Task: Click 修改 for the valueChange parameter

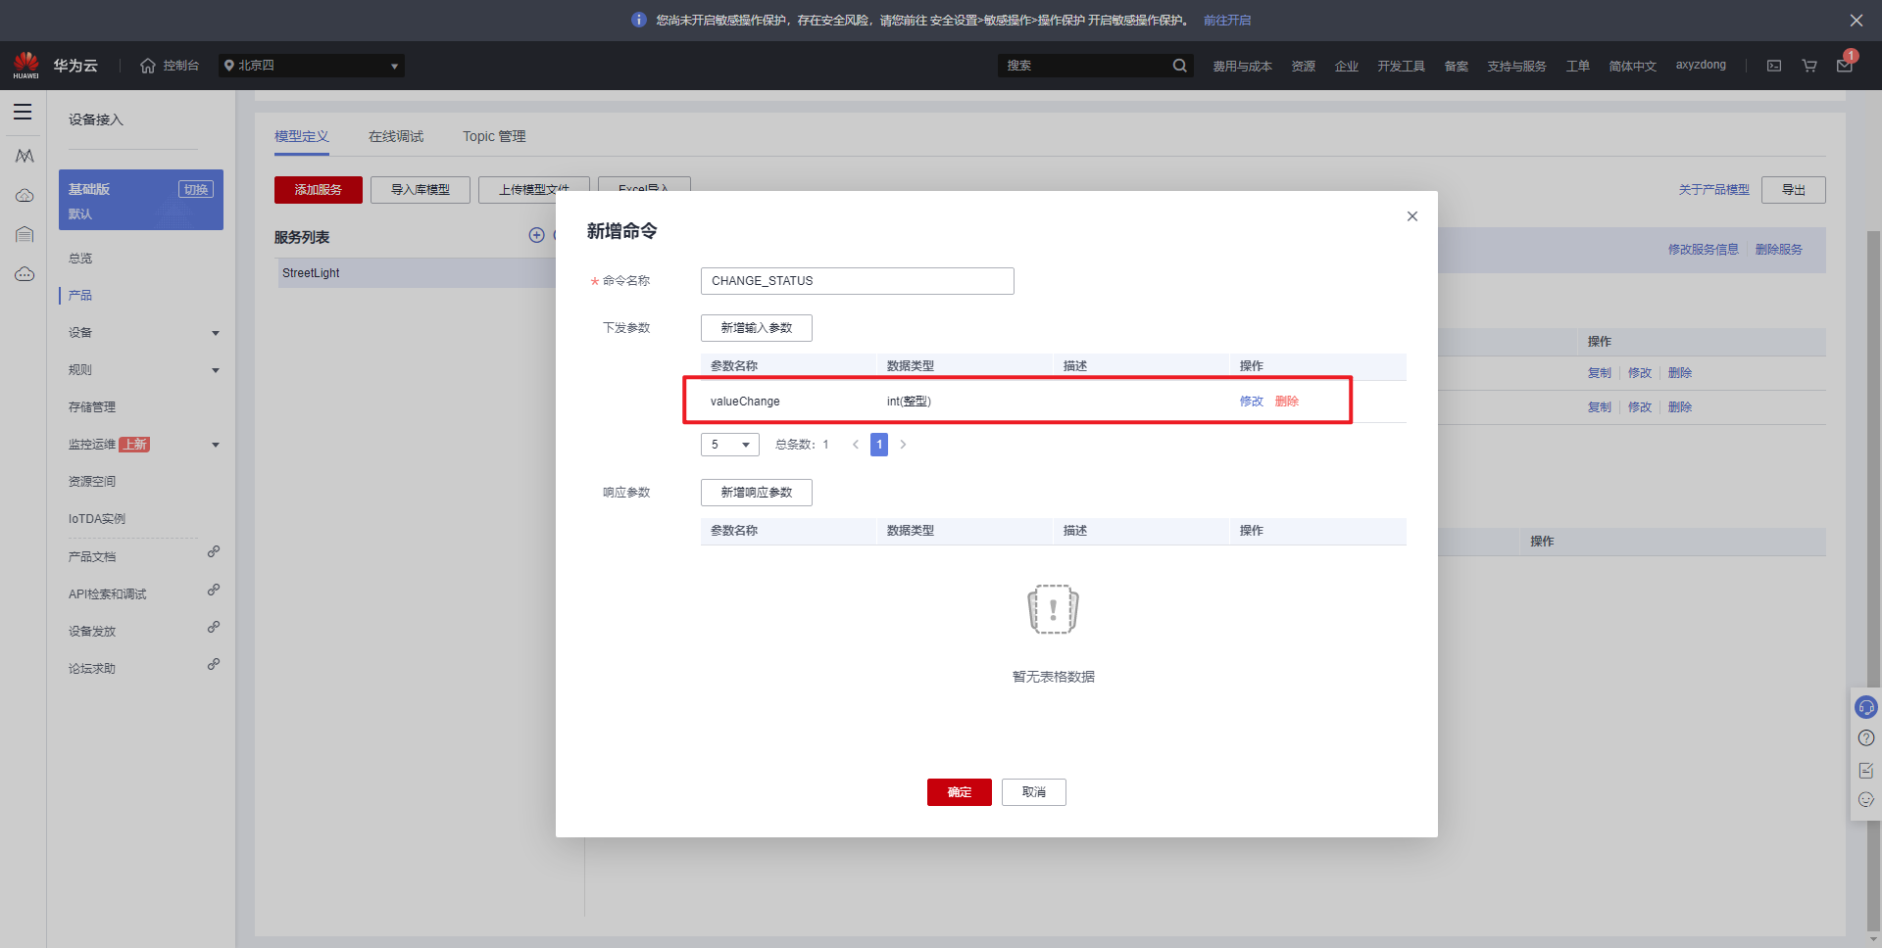Action: 1252,402
